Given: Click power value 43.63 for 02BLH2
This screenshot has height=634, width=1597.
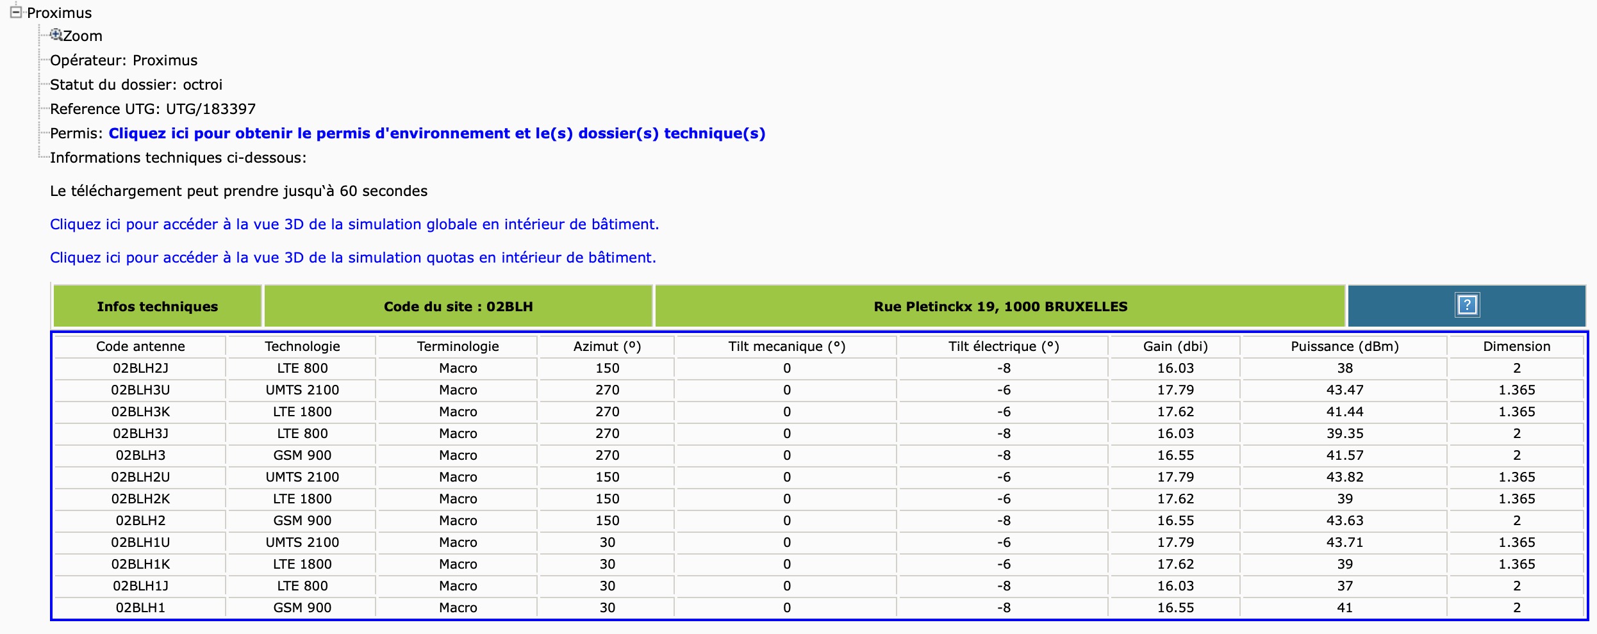Looking at the screenshot, I should point(1345,521).
